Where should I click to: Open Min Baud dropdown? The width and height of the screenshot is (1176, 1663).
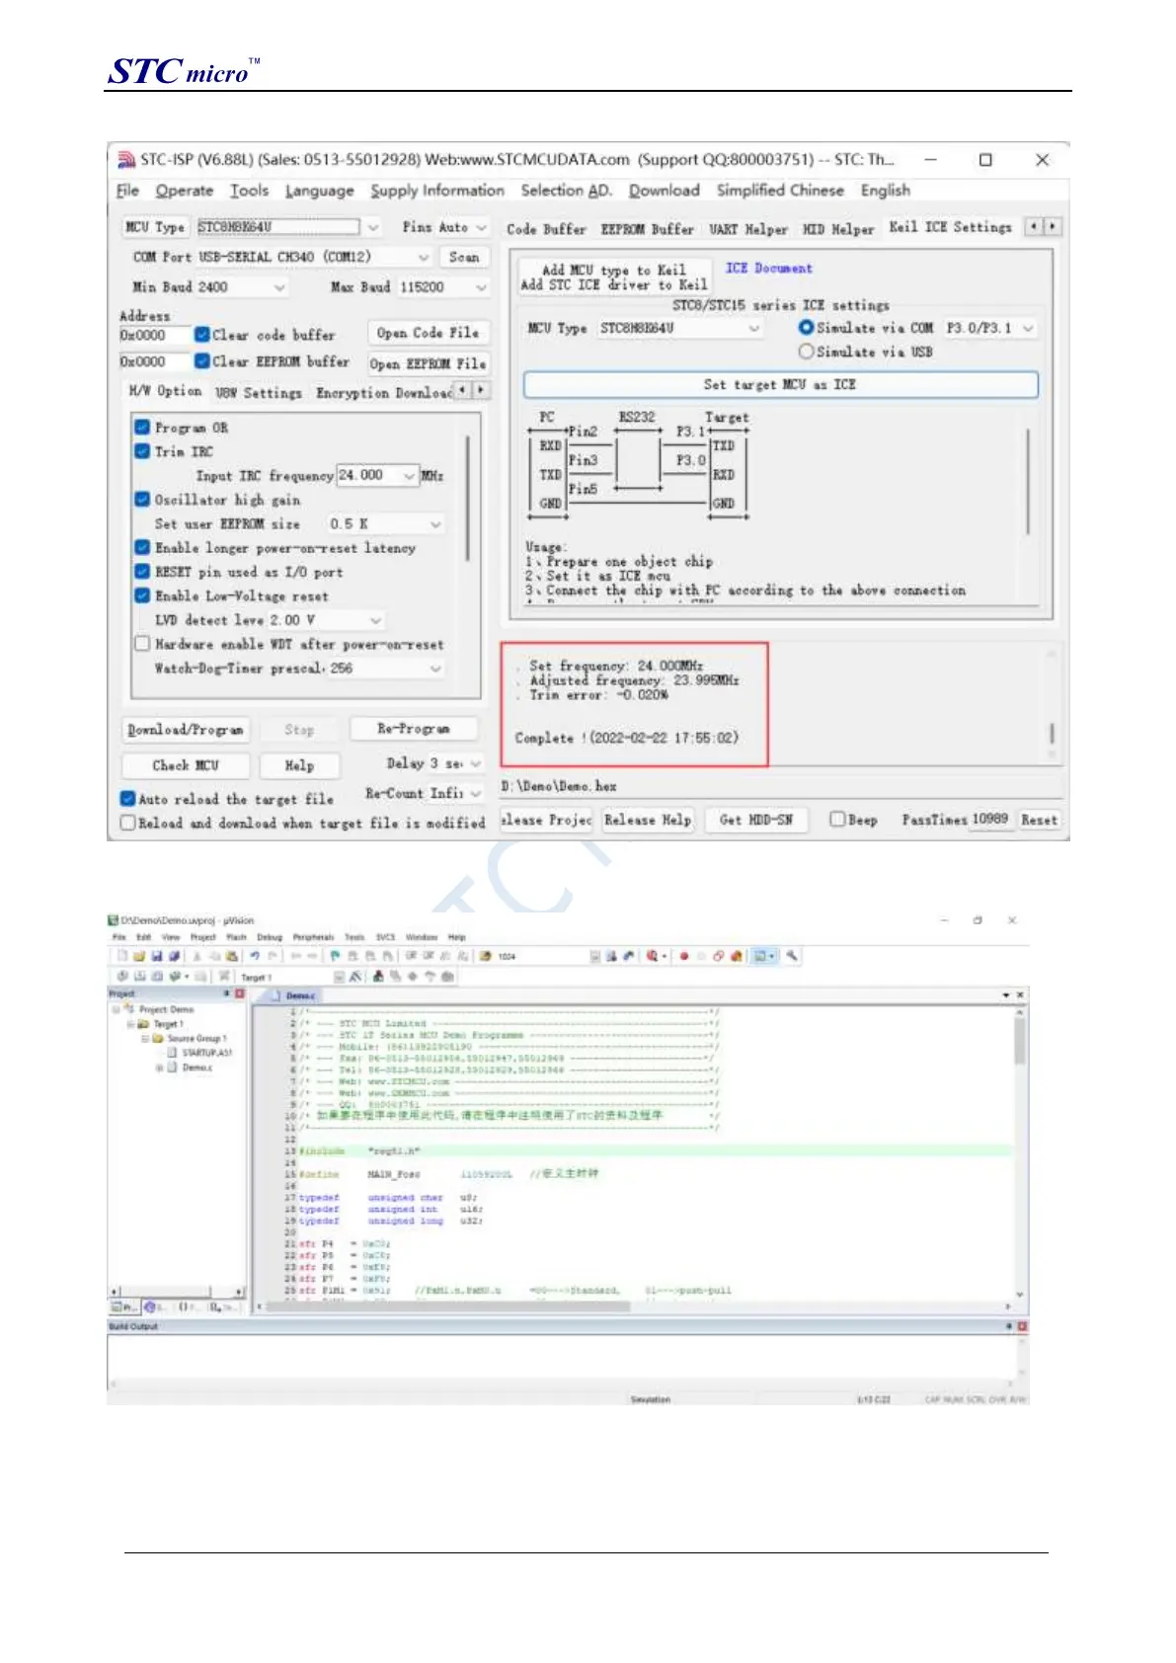[x=279, y=287]
